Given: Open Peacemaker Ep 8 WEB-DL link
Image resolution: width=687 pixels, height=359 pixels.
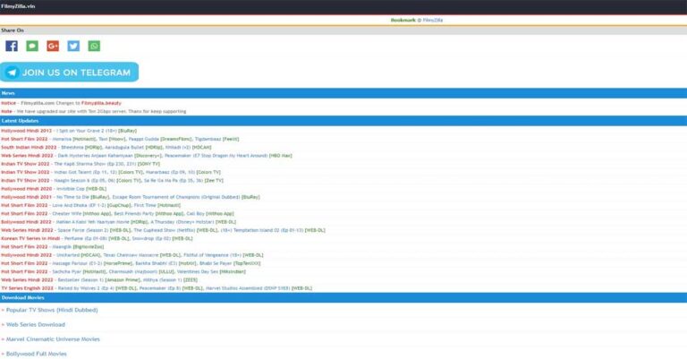Looking at the screenshot, I should coord(160,288).
